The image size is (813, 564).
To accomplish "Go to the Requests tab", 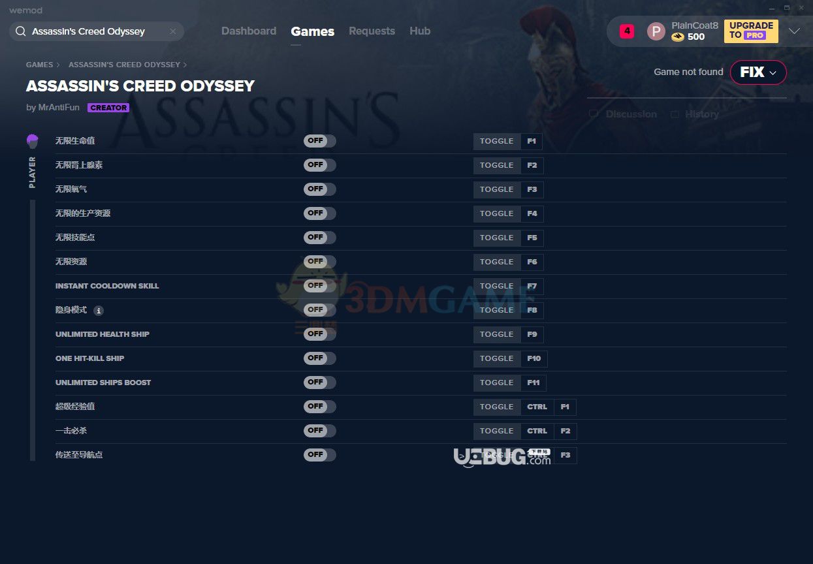I will [372, 31].
